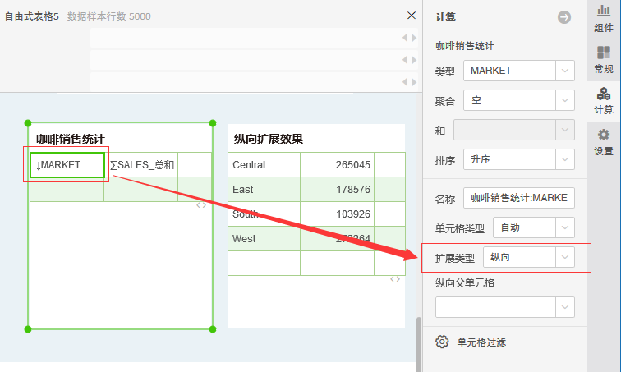Close the 自由式表格5 editor panel
This screenshot has height=372, width=621.
412,16
